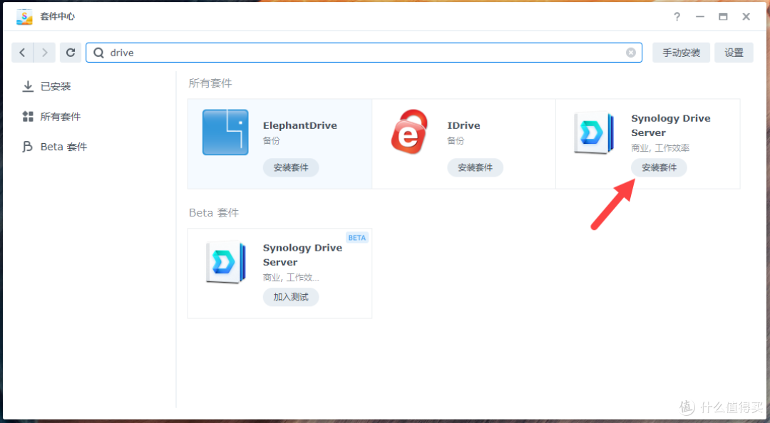
Task: Clear the search text 'drive'
Action: [631, 53]
